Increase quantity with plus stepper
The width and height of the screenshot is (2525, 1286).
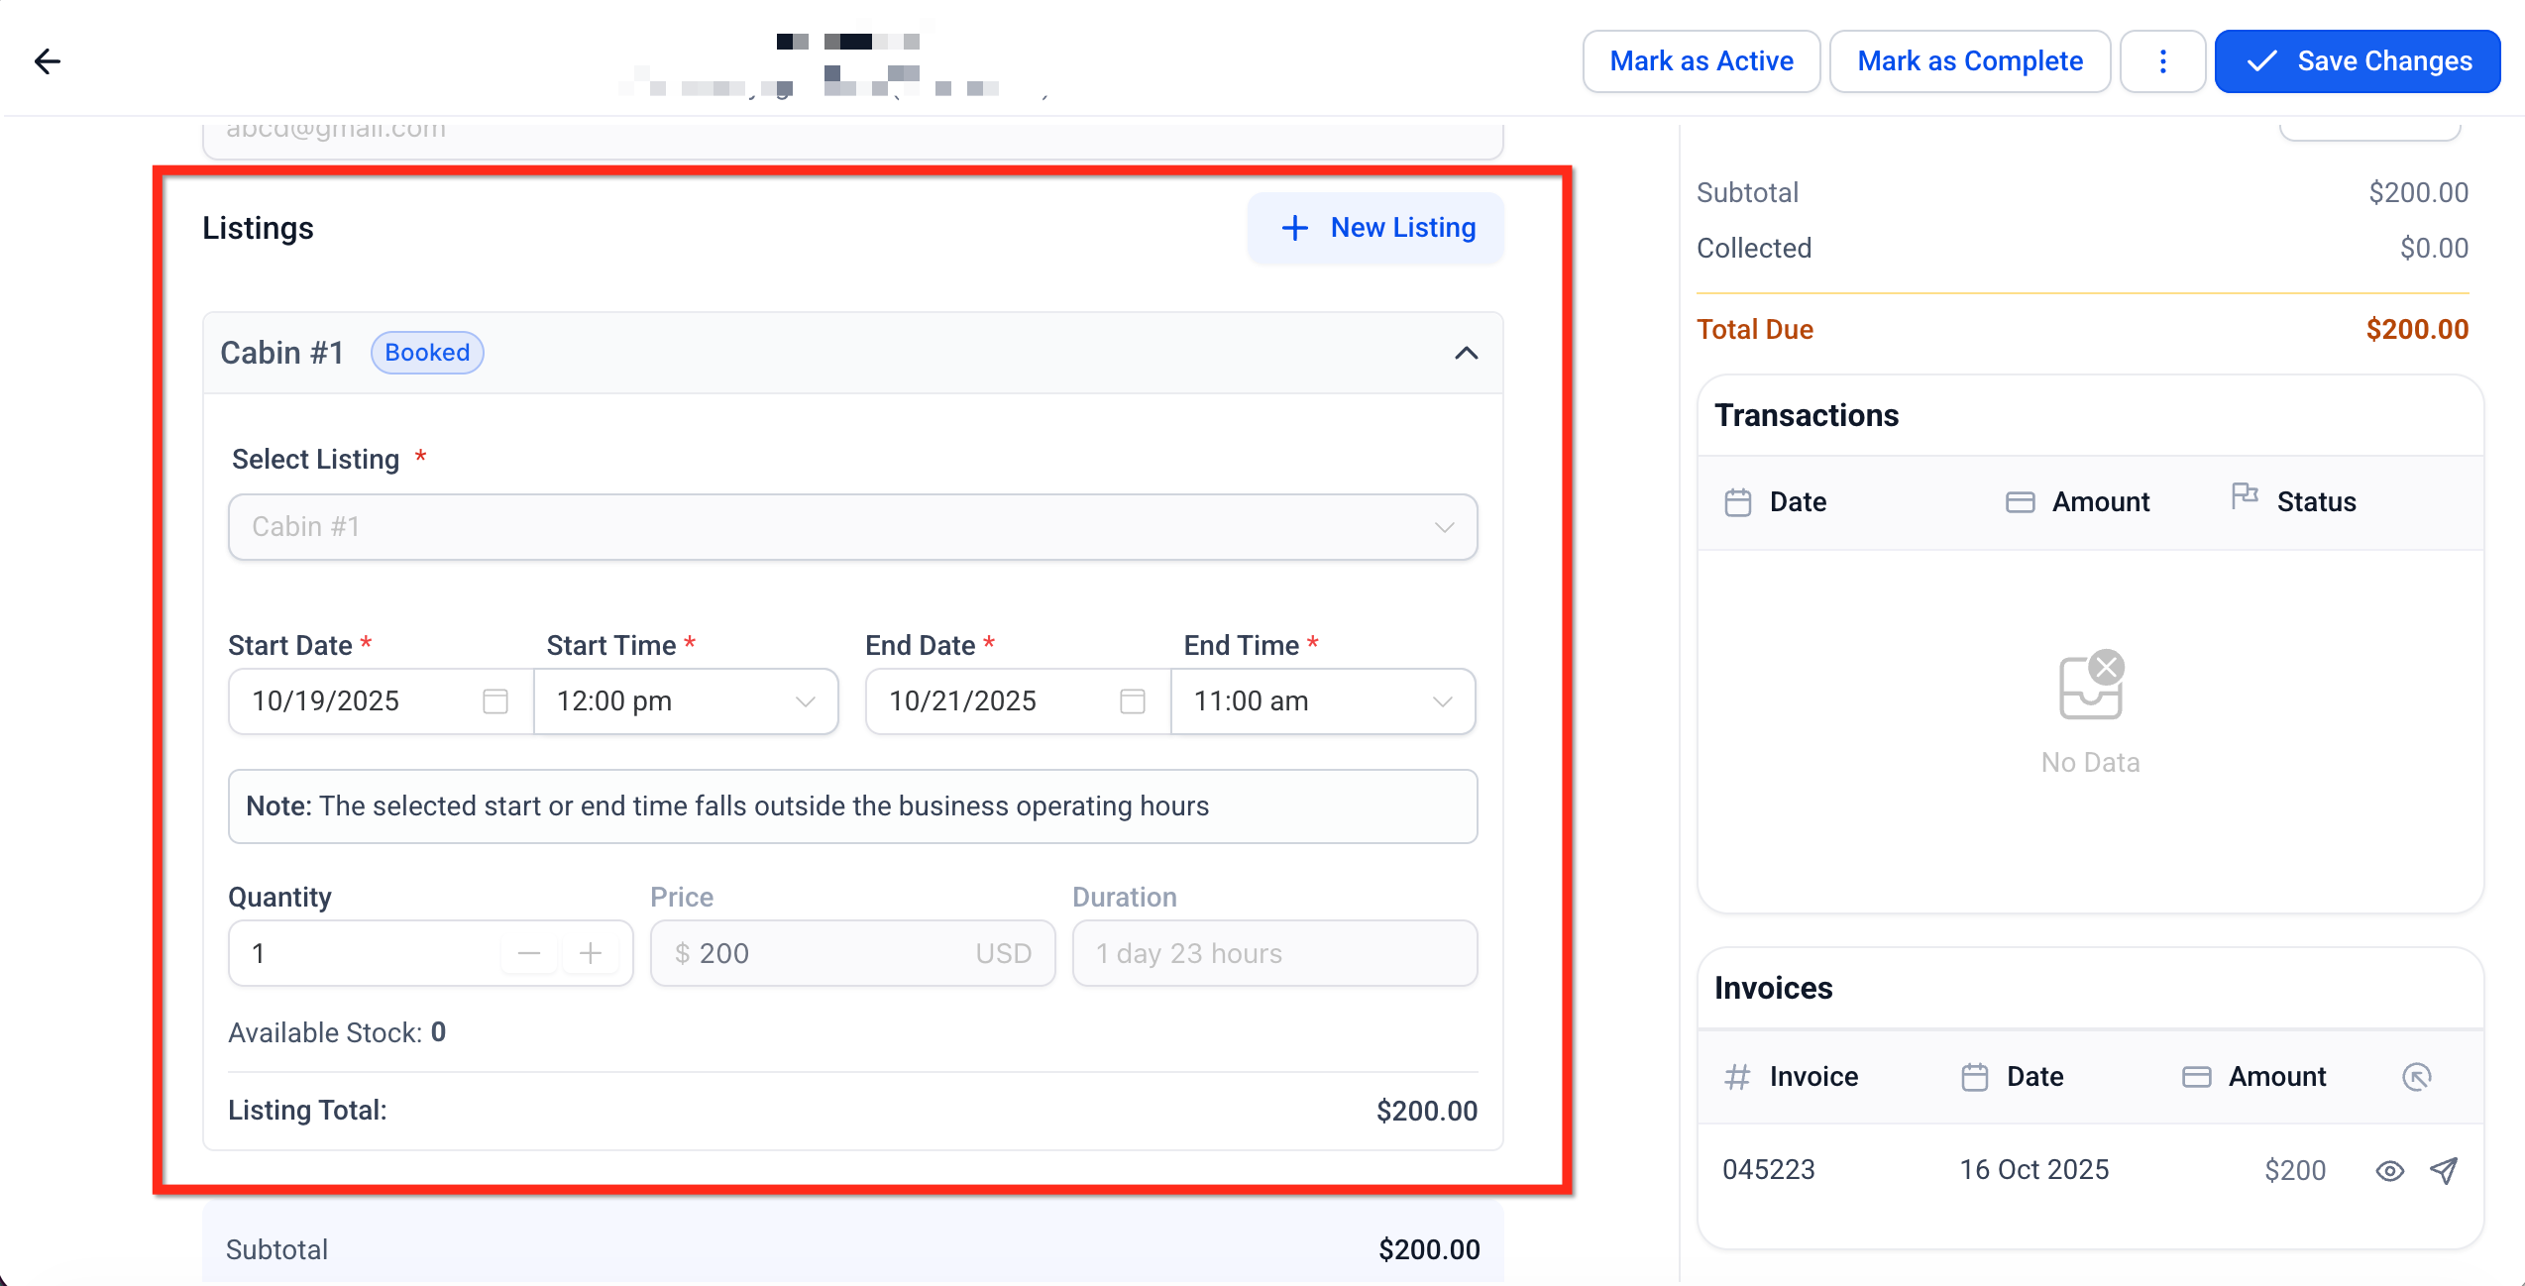click(591, 953)
